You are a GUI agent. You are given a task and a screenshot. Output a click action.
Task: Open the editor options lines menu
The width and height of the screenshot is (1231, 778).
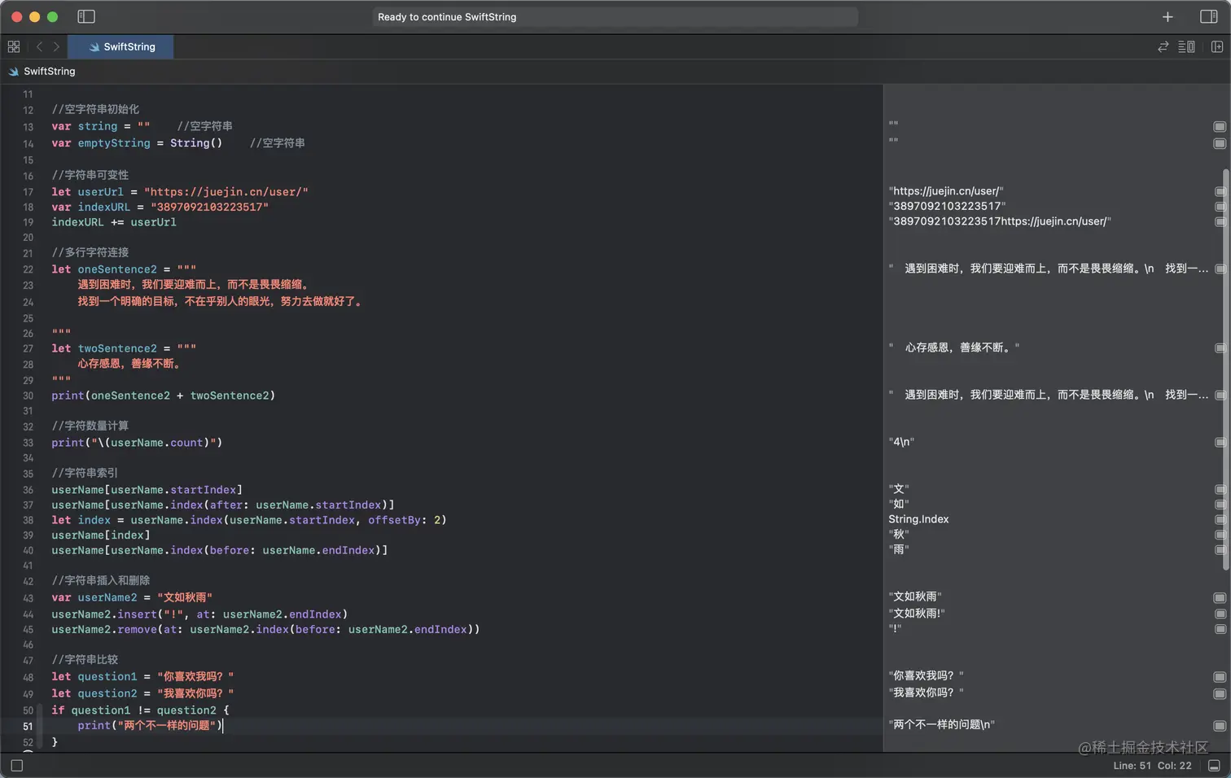(1187, 46)
